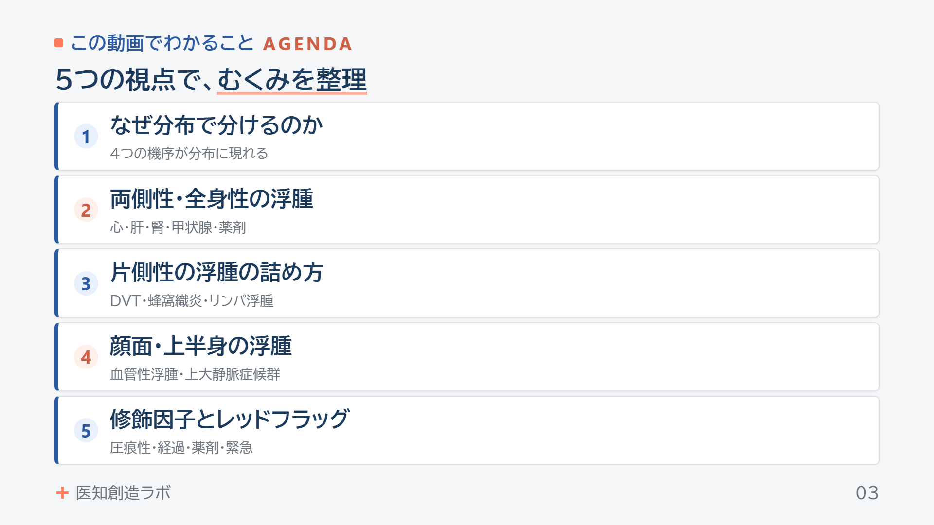Select the 両側性・全身性の浮腫 heading

pyautogui.click(x=212, y=199)
